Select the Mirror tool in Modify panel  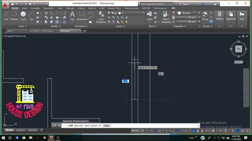click(x=52, y=17)
